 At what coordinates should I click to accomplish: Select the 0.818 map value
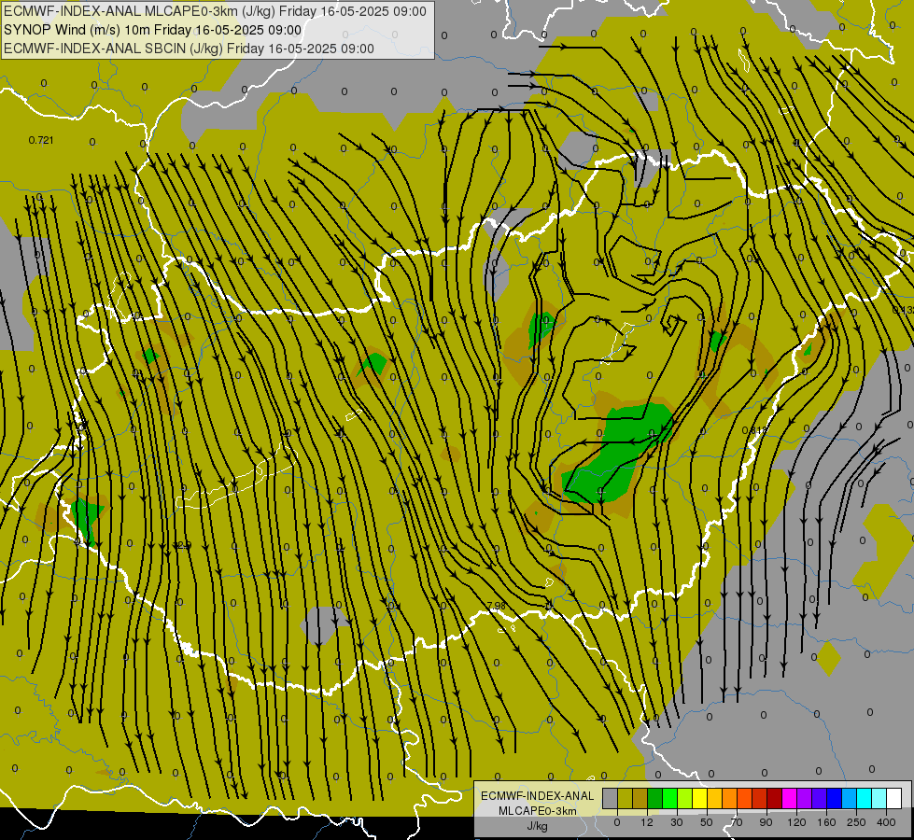(755, 430)
